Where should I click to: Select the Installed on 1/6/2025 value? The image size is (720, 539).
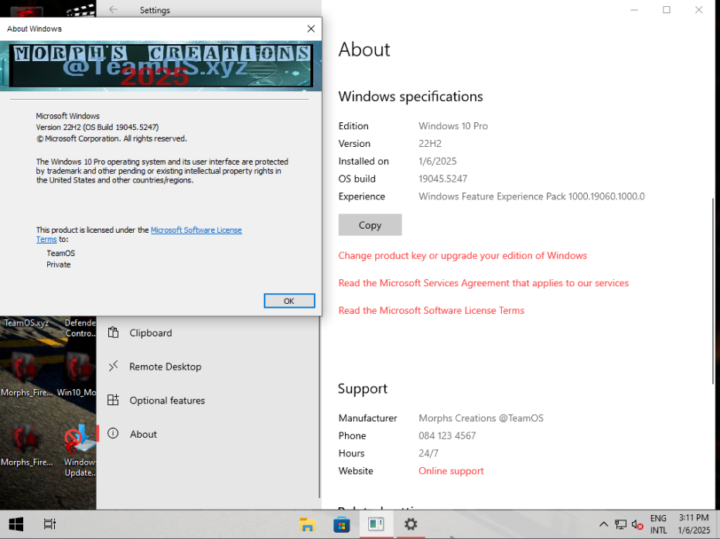point(437,161)
